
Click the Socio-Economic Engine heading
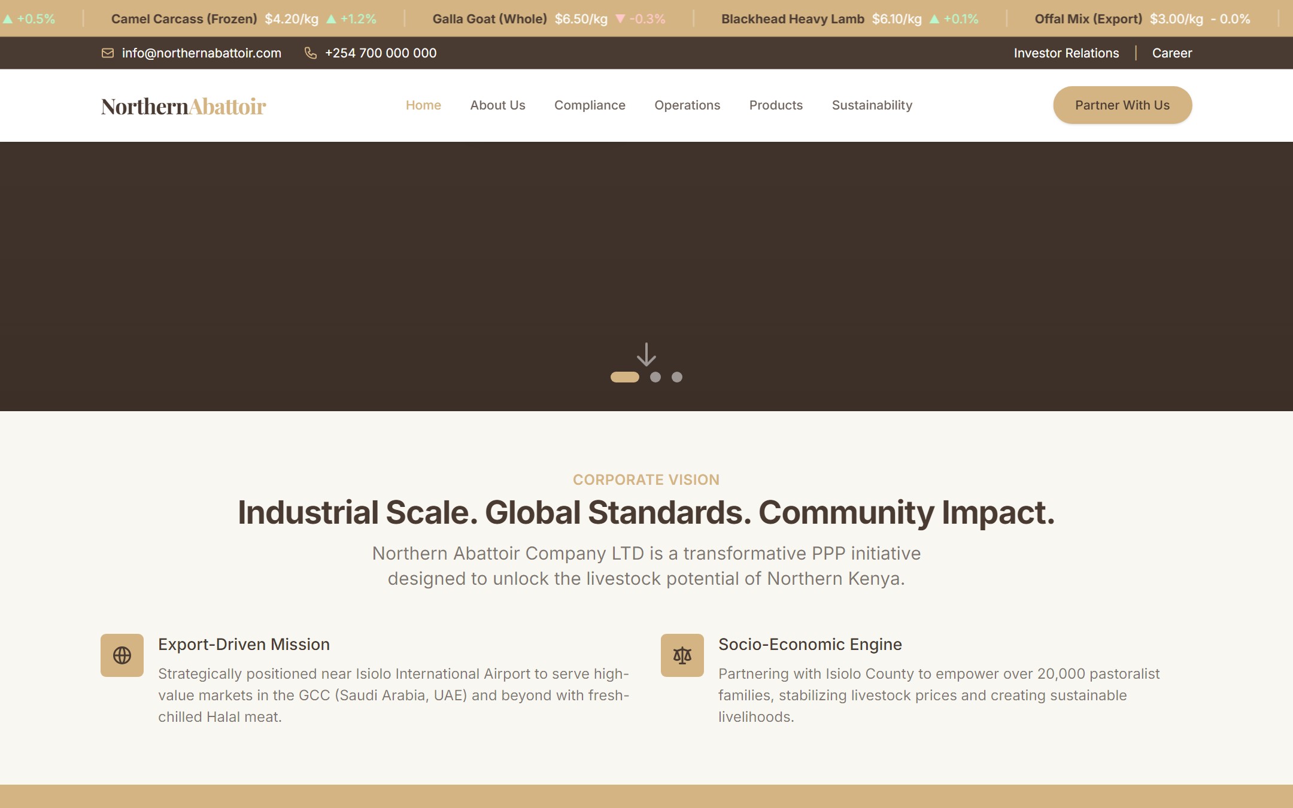click(810, 645)
